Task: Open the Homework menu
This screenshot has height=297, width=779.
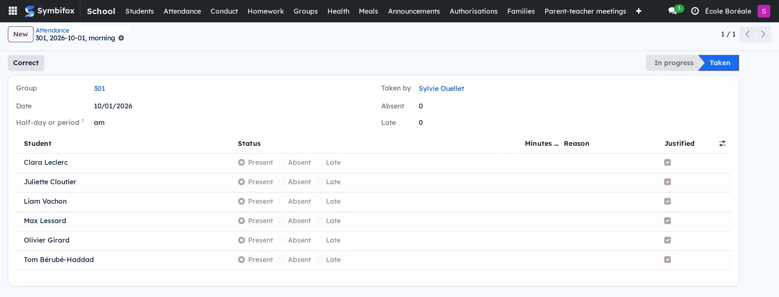Action: click(266, 11)
